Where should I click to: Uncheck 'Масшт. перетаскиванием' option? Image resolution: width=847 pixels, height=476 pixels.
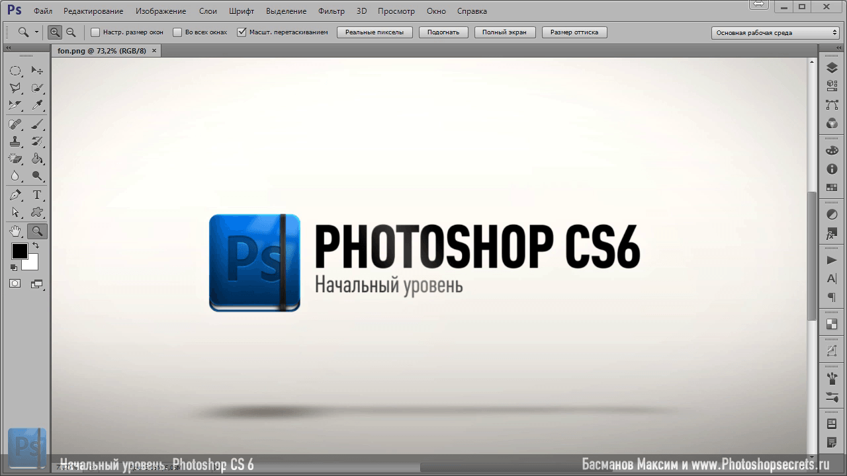point(242,32)
